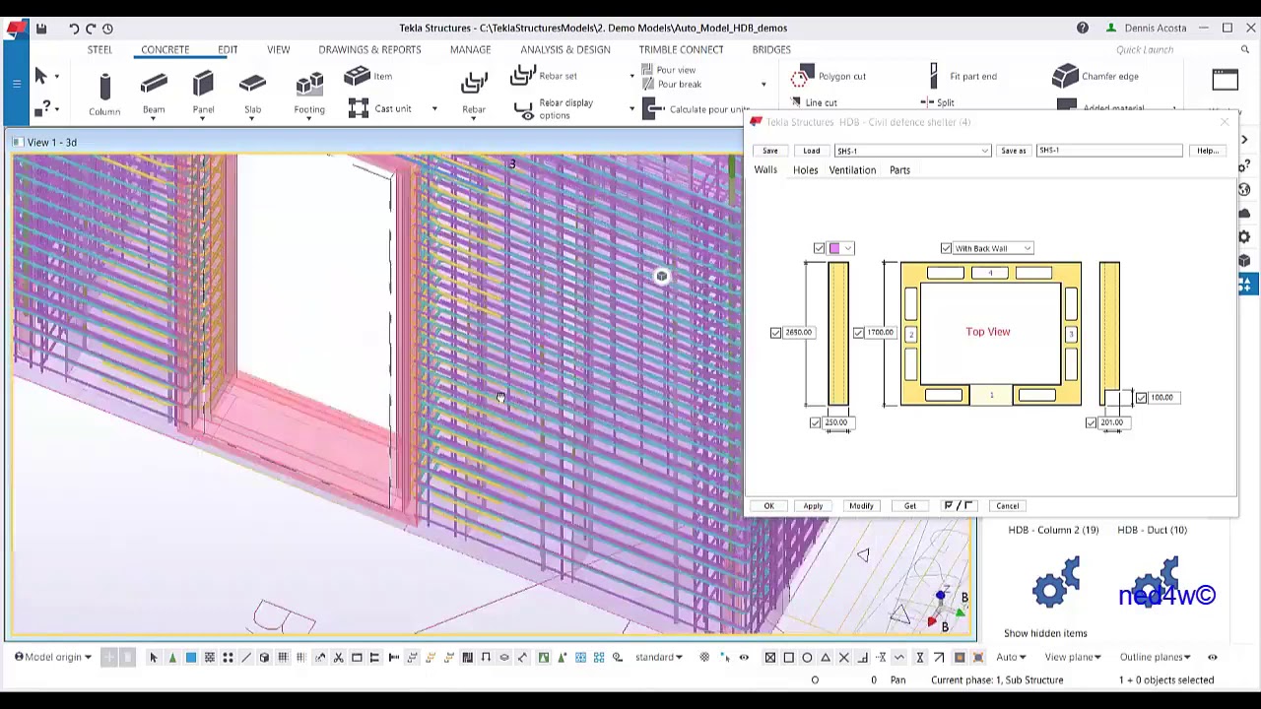This screenshot has width=1261, height=709.
Task: Click the selection arrow tool in ribbon
Action: pyautogui.click(x=40, y=76)
